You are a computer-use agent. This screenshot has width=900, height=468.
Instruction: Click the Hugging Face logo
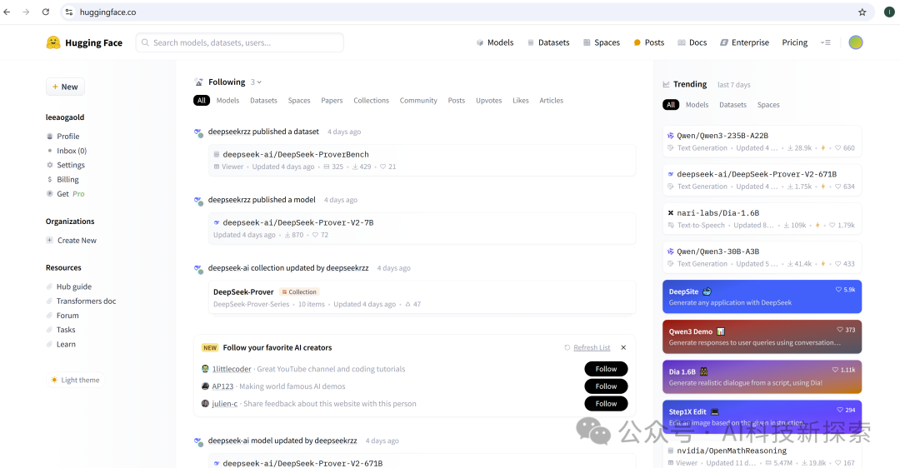[84, 42]
